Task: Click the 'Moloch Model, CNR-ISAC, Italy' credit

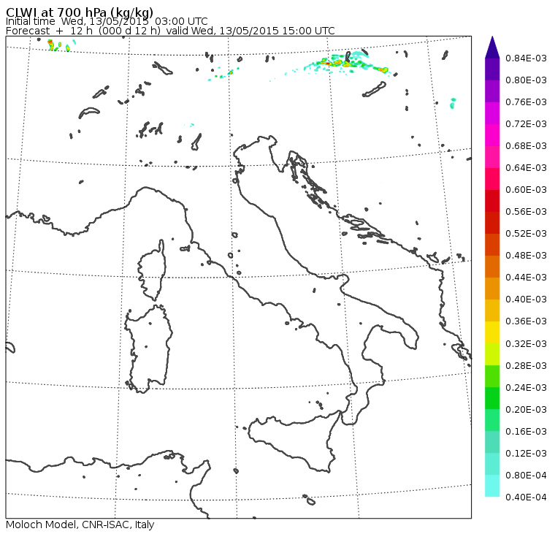Action: coord(80,525)
